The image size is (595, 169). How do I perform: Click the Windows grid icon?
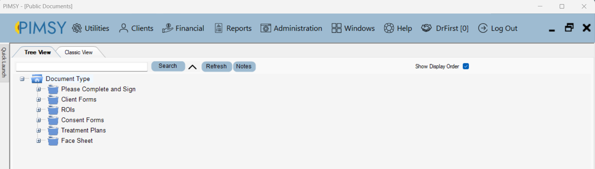click(336, 28)
